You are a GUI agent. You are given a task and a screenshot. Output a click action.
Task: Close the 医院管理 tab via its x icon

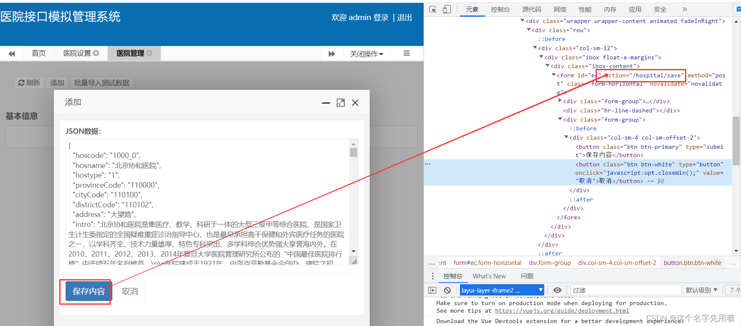click(x=150, y=53)
